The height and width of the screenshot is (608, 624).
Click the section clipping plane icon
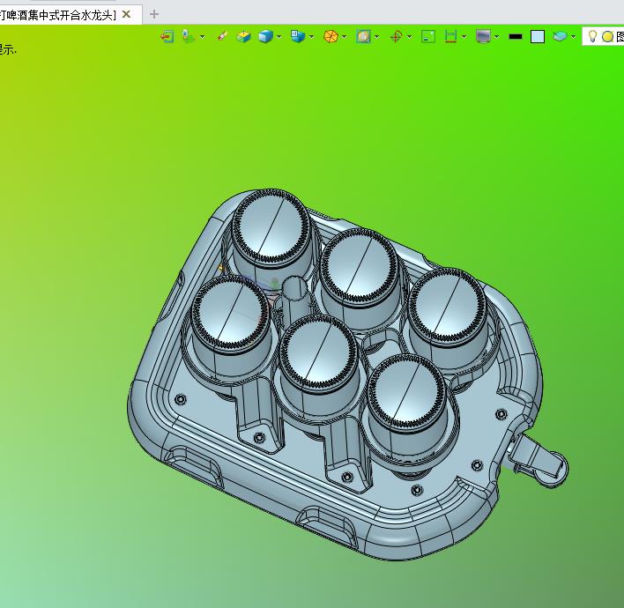click(x=450, y=37)
